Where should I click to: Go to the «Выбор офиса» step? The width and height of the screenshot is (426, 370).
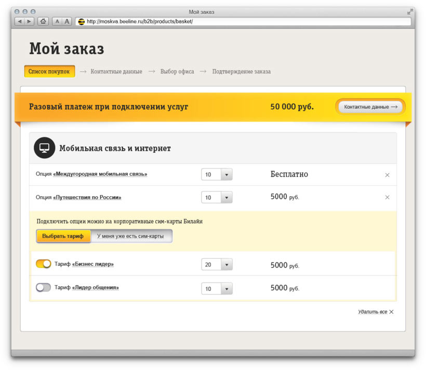tap(177, 72)
